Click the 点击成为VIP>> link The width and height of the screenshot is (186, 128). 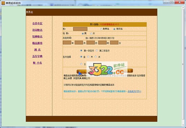click(134, 91)
